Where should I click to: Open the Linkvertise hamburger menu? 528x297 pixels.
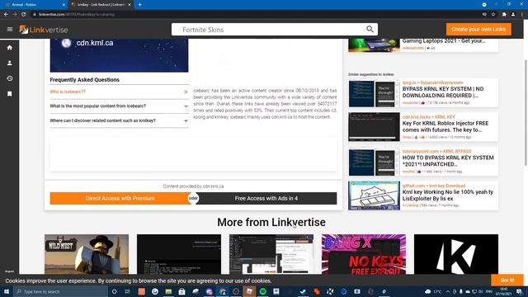pyautogui.click(x=10, y=30)
